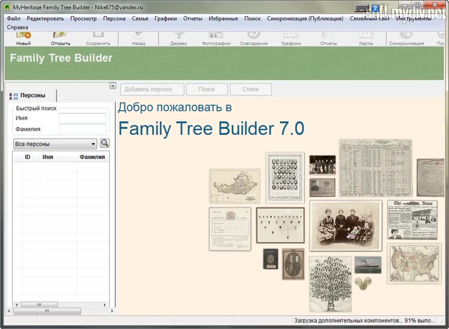Image resolution: width=449 pixels, height=329 pixels.
Task: Open the Редактировать menu
Action: point(45,18)
